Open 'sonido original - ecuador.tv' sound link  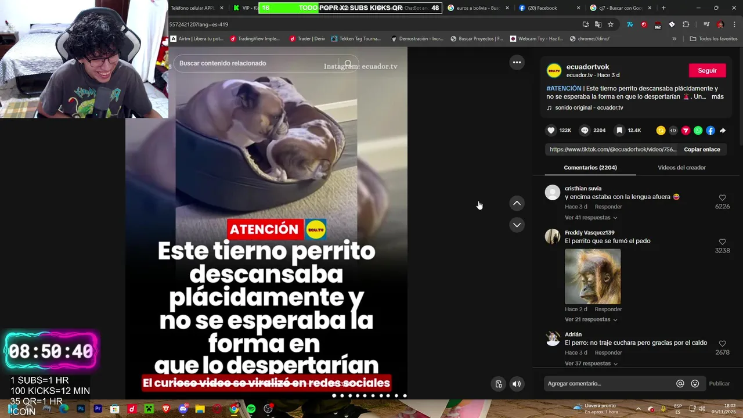pyautogui.click(x=589, y=108)
